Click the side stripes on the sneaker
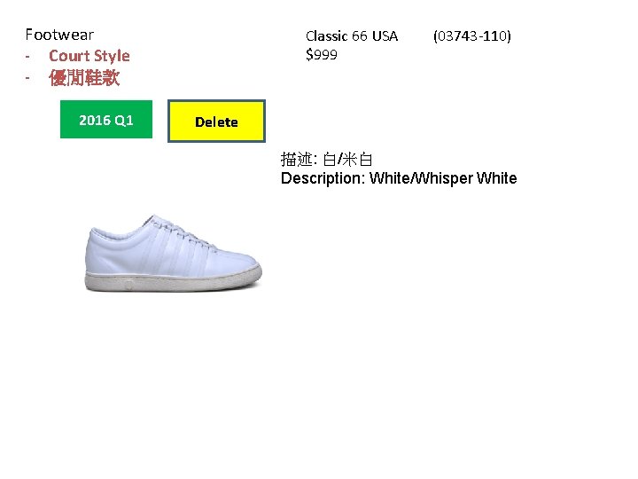This screenshot has height=479, width=638. [x=175, y=255]
